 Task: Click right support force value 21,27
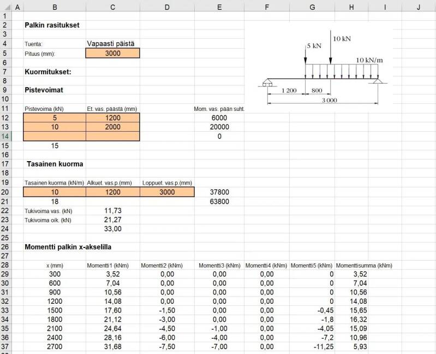(112, 220)
